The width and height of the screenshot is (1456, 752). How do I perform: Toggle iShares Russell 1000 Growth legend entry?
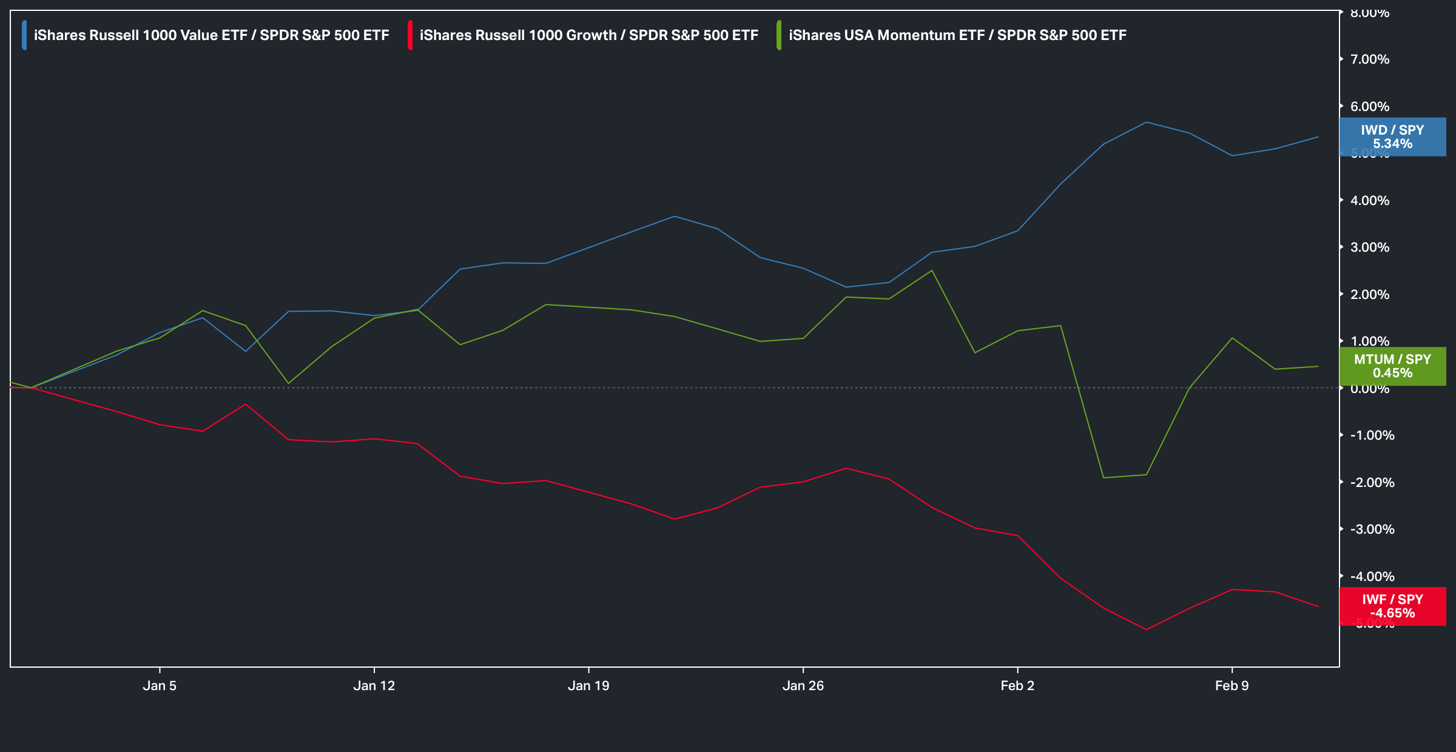(x=588, y=35)
